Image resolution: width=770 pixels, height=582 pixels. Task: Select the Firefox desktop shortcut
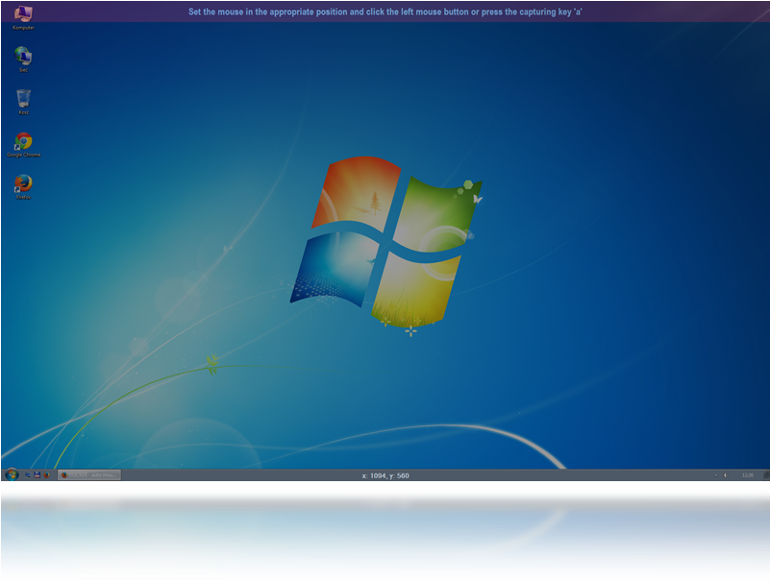[23, 187]
